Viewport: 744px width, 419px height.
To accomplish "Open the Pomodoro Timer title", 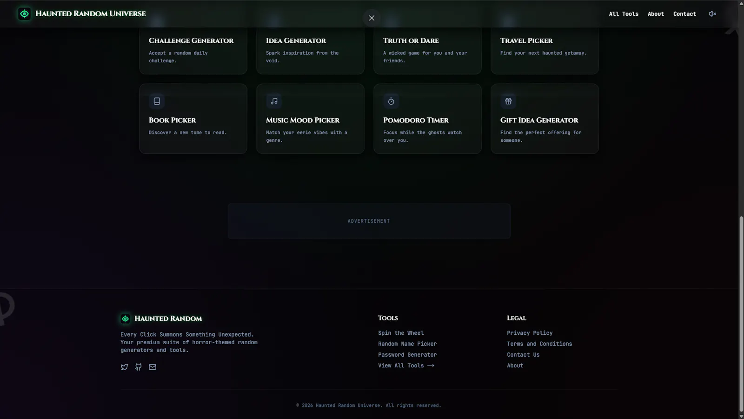I will point(416,120).
